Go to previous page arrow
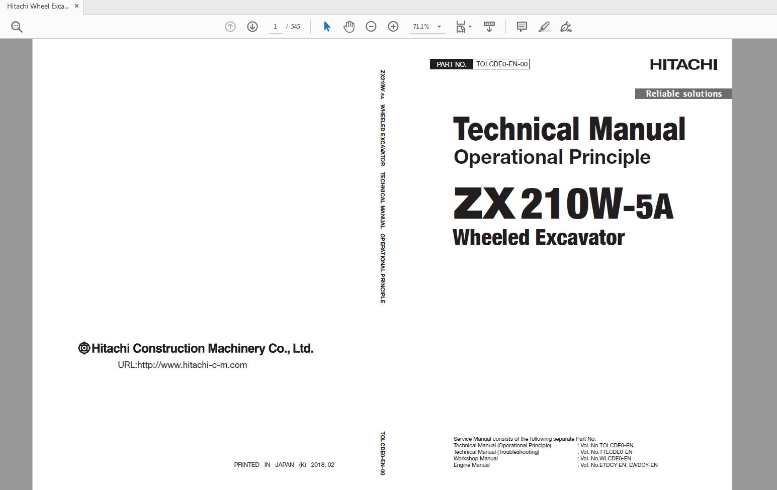Screen dimensions: 777x490 pos(230,27)
